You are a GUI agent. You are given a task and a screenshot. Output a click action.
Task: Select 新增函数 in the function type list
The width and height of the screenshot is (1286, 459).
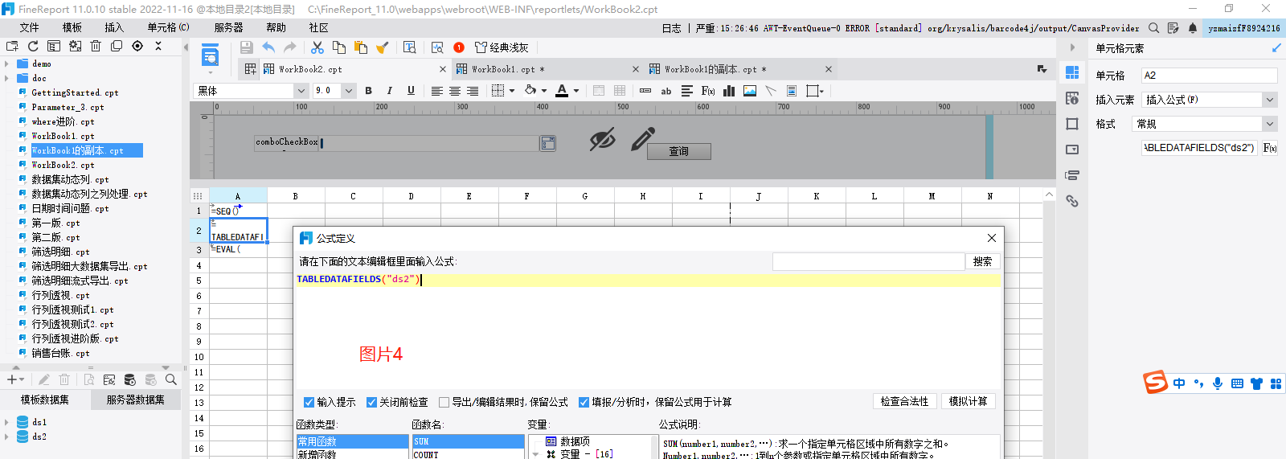(353, 454)
